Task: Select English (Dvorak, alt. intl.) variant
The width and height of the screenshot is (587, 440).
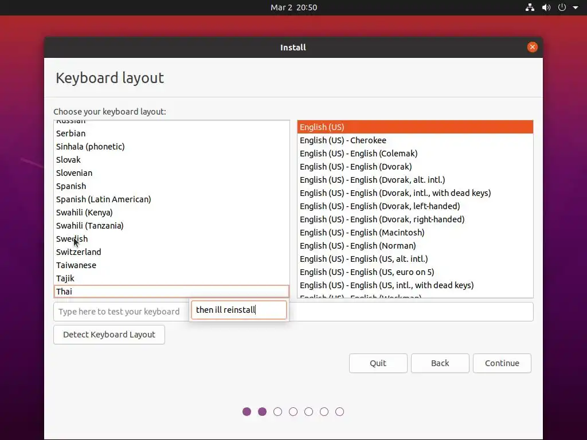Action: click(415, 180)
